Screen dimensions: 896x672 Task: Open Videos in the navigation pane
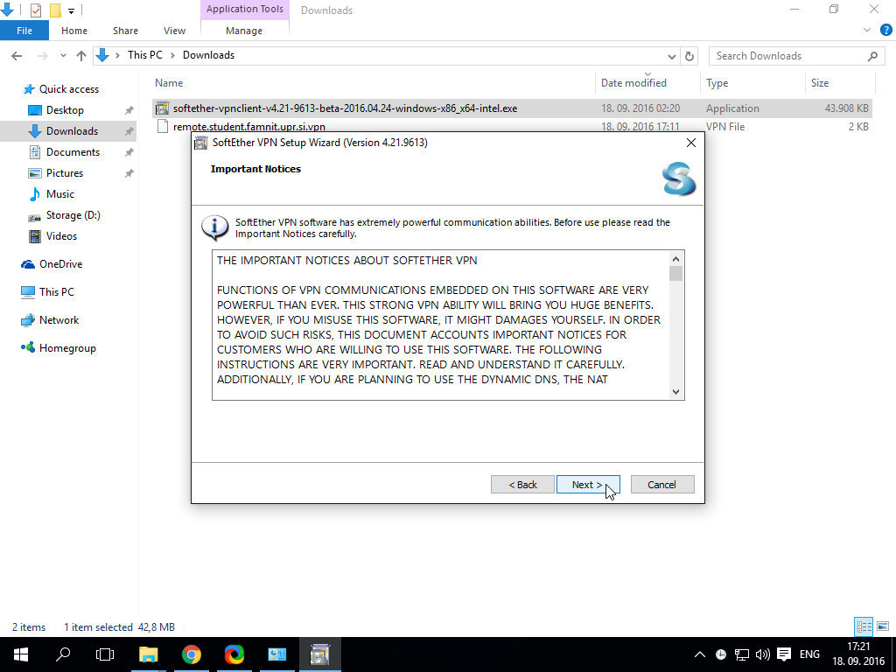pyautogui.click(x=61, y=236)
